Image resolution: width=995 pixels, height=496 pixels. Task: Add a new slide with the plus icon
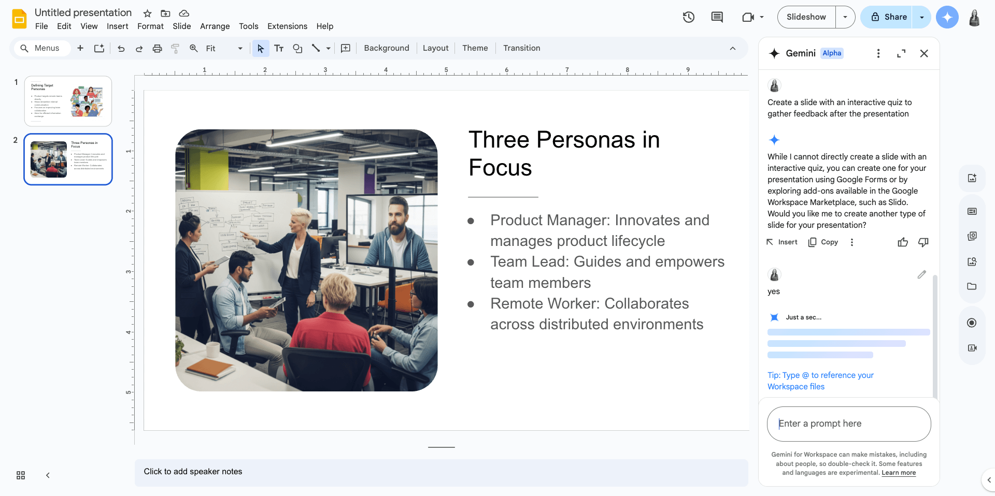point(80,48)
